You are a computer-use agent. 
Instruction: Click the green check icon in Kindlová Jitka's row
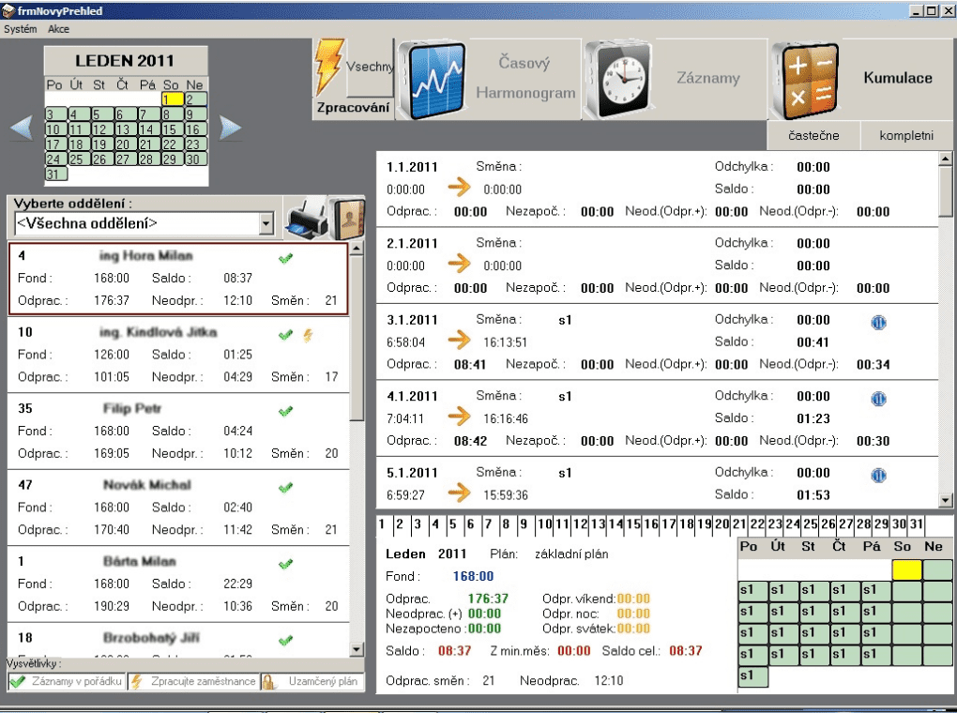[285, 335]
